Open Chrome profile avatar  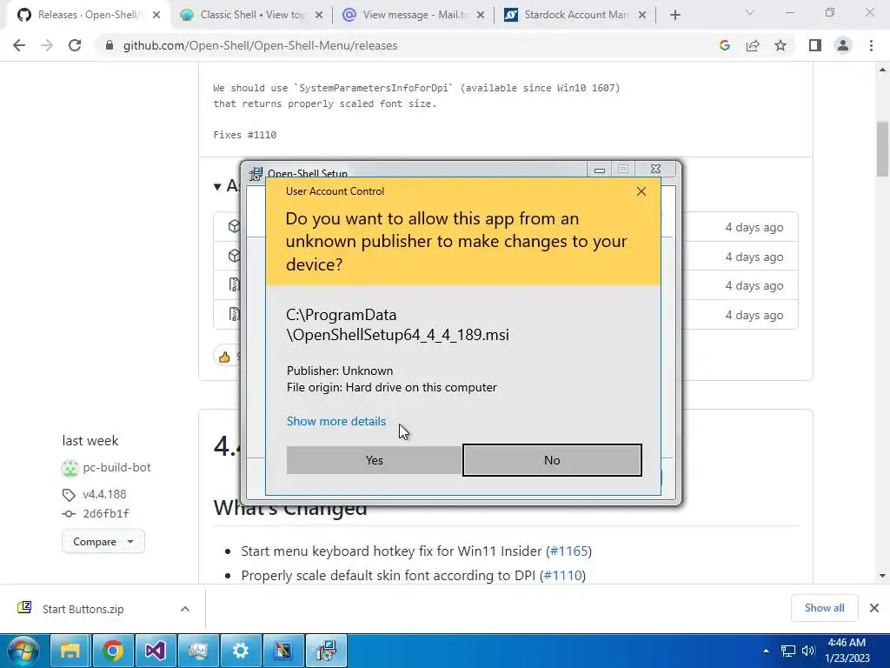843,45
